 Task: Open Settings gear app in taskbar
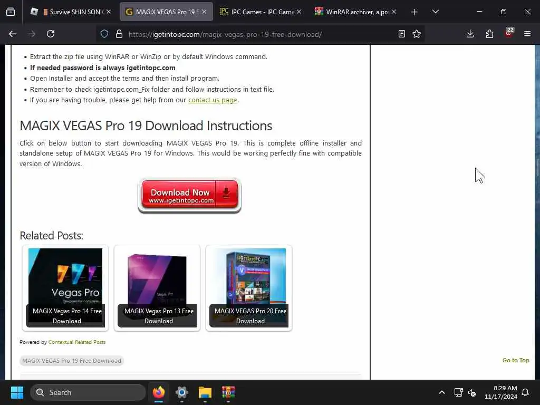182,392
